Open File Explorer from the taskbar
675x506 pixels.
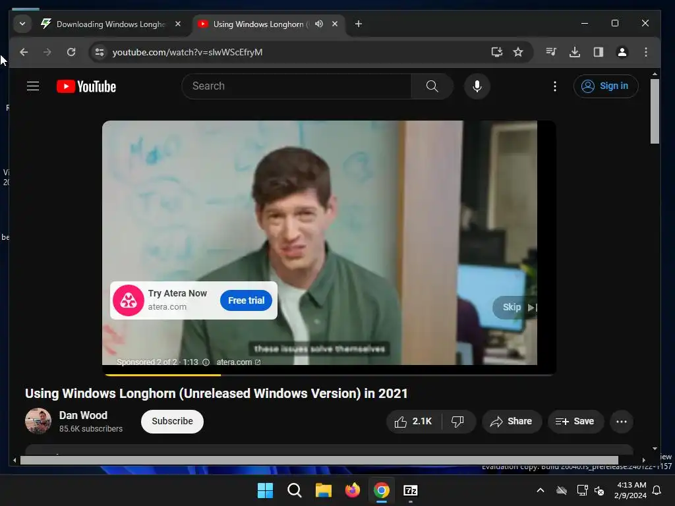pyautogui.click(x=323, y=490)
